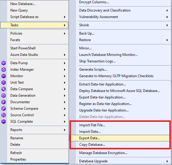This screenshot has height=165, width=172.
Task: Click the Schema Compare icon
Action: [x=4, y=109]
